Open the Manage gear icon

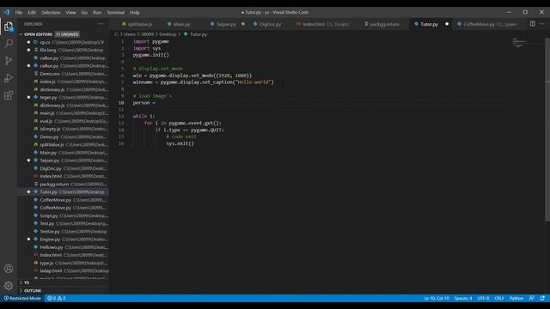(x=9, y=286)
